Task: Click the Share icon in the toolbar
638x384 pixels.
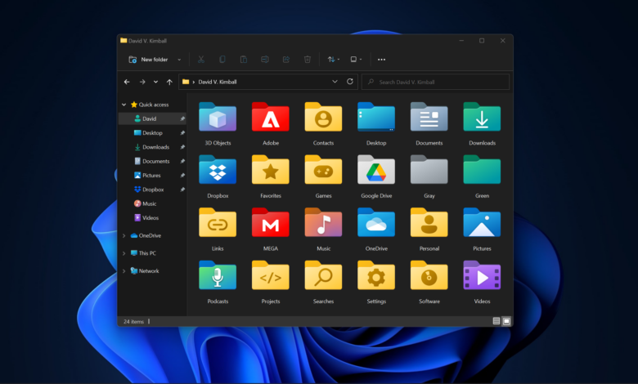Action: (x=286, y=60)
